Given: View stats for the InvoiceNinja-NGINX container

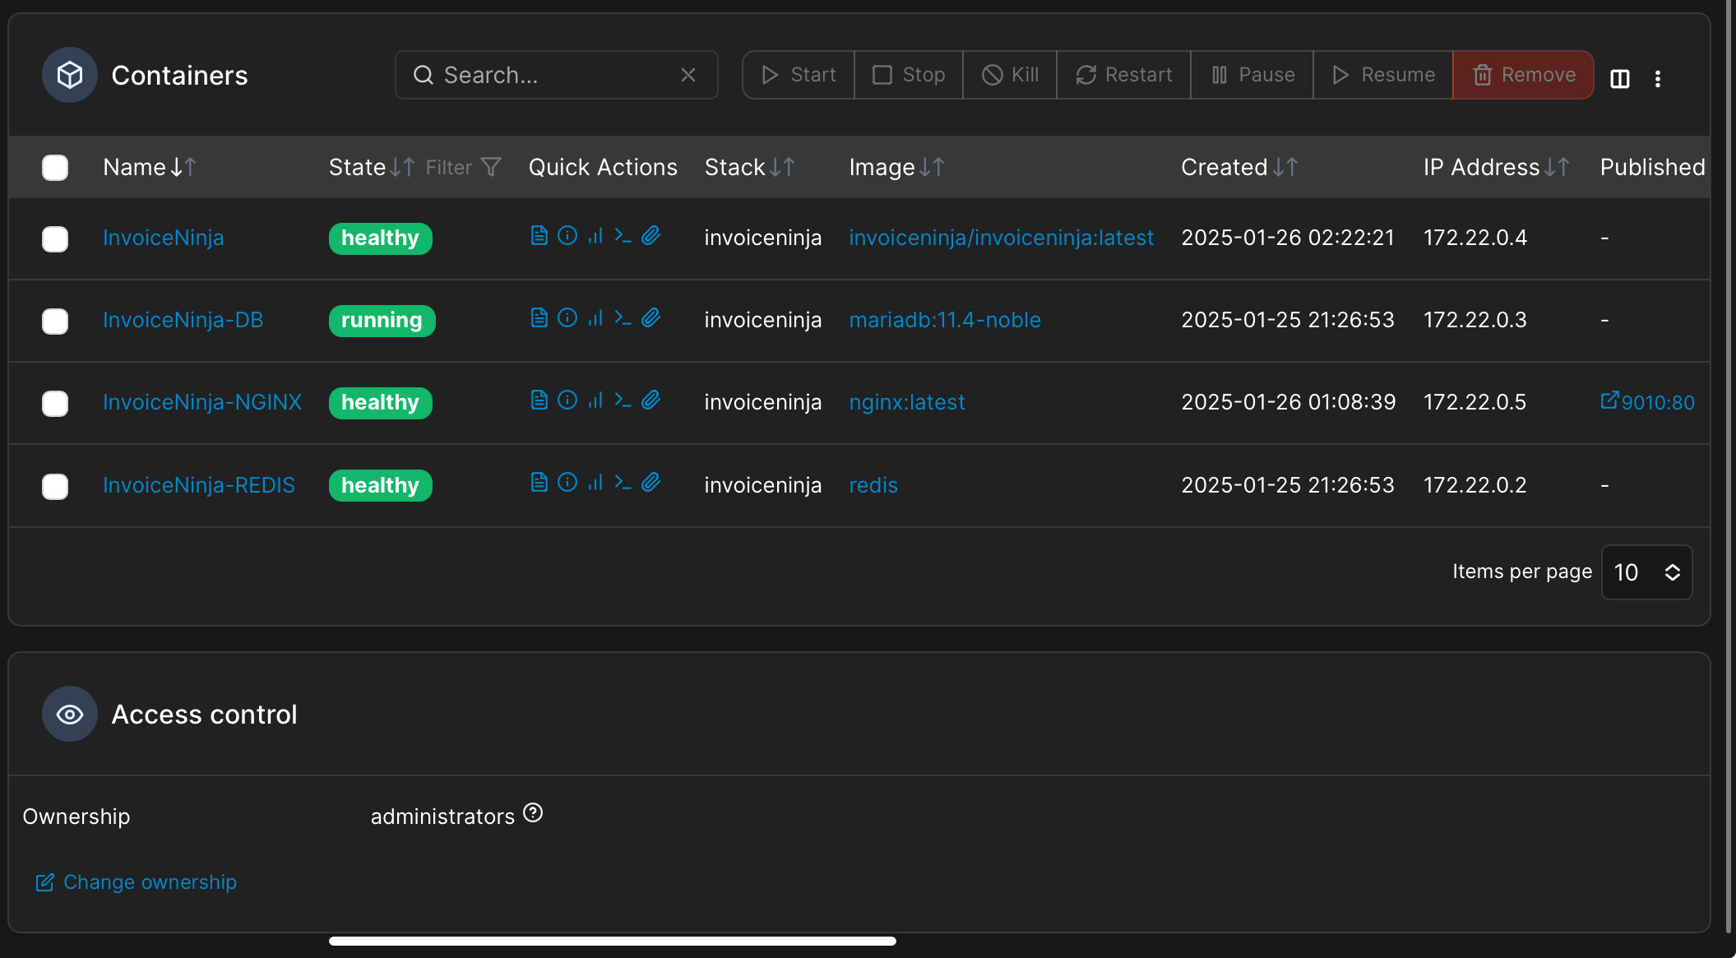Looking at the screenshot, I should click(x=595, y=400).
